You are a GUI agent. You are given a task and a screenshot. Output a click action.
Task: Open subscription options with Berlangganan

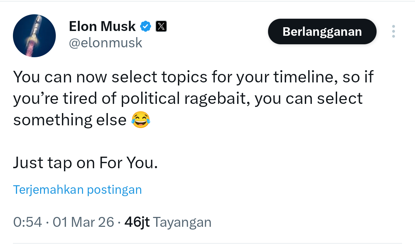point(322,31)
